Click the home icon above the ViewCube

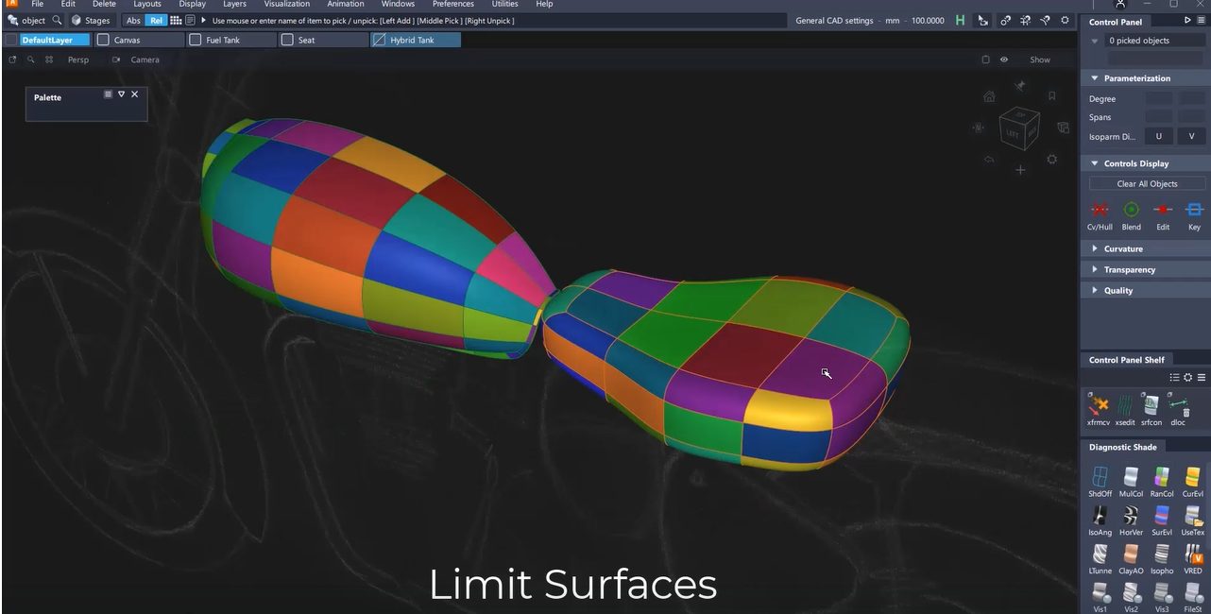[988, 95]
